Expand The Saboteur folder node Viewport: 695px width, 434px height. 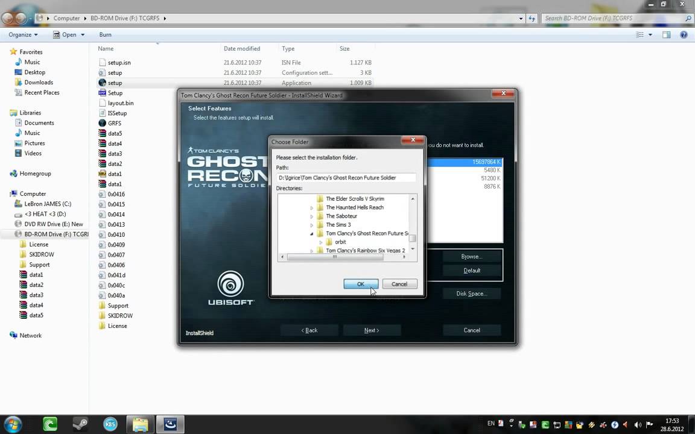311,216
